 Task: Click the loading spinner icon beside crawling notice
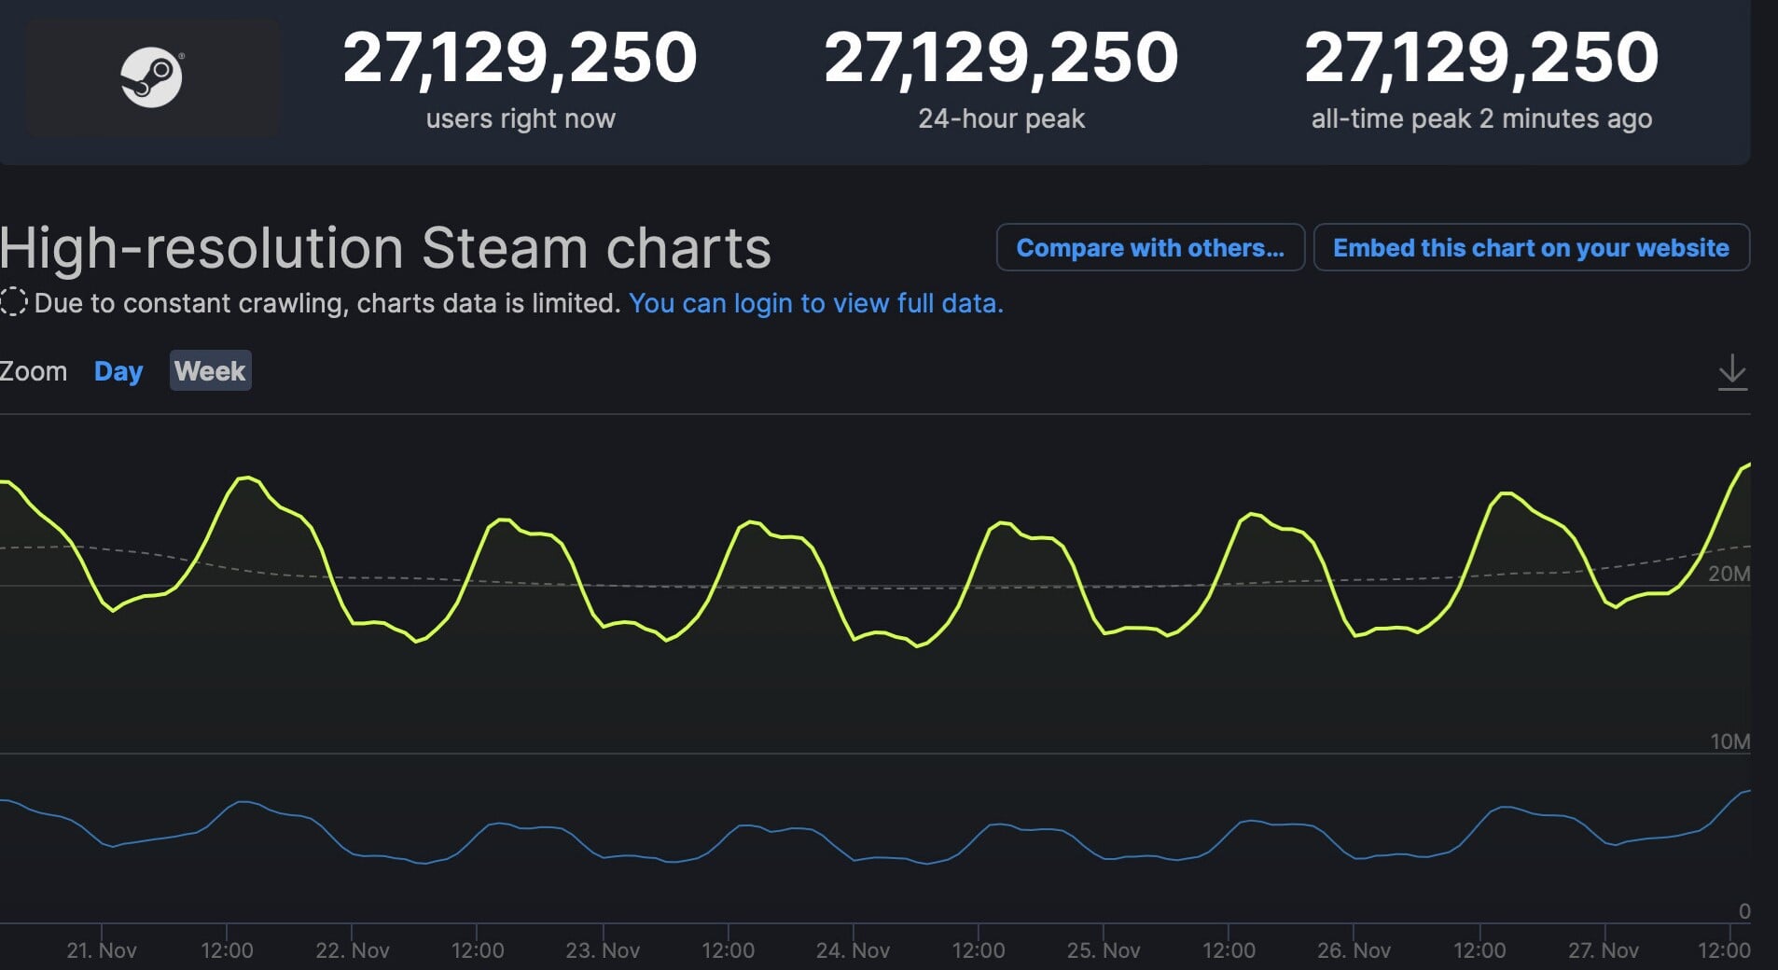coord(13,302)
